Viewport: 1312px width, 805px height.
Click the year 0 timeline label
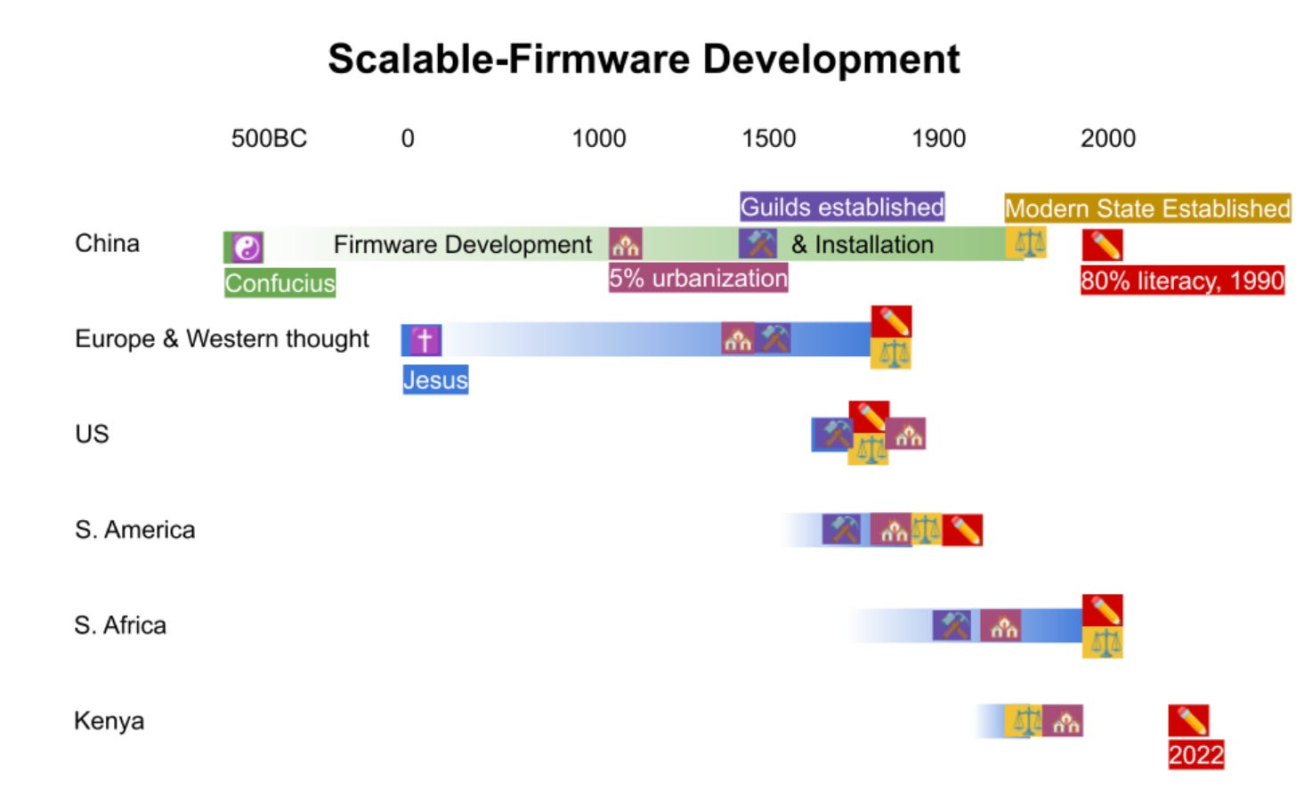point(408,138)
